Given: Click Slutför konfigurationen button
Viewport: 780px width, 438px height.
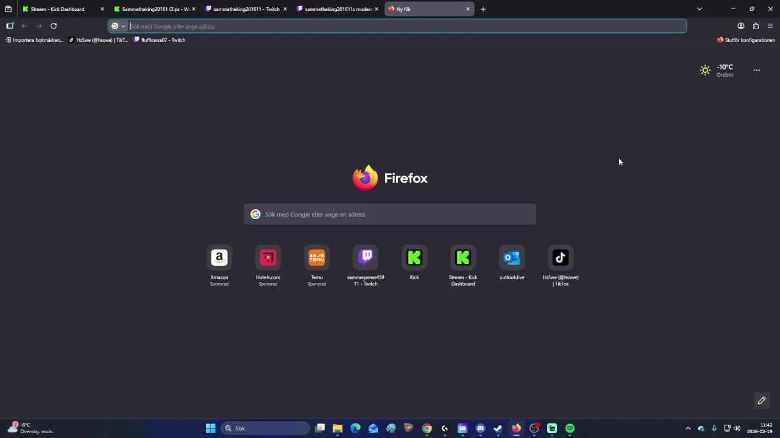Looking at the screenshot, I should coord(746,40).
